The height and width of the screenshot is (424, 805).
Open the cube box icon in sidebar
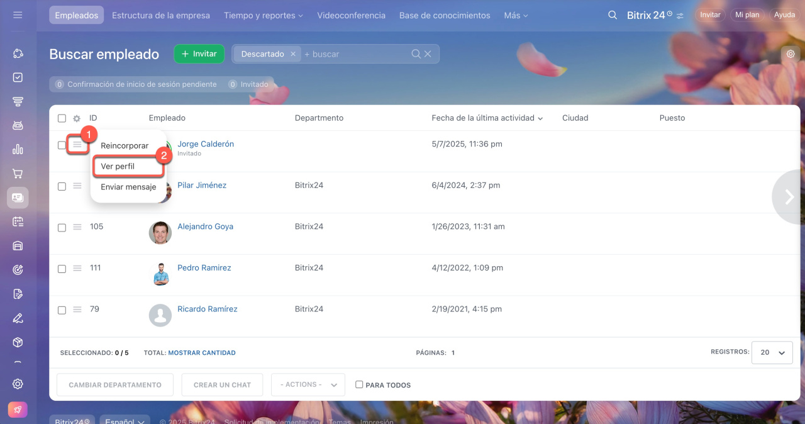tap(18, 342)
